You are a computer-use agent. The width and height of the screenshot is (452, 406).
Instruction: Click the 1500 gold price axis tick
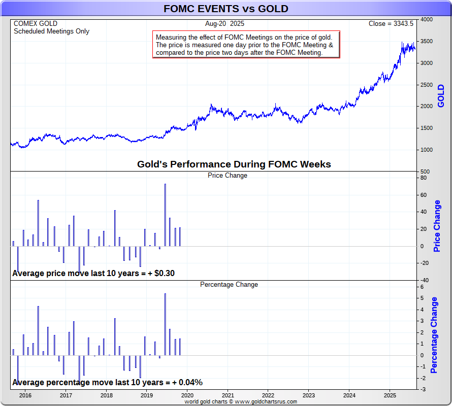coord(427,128)
